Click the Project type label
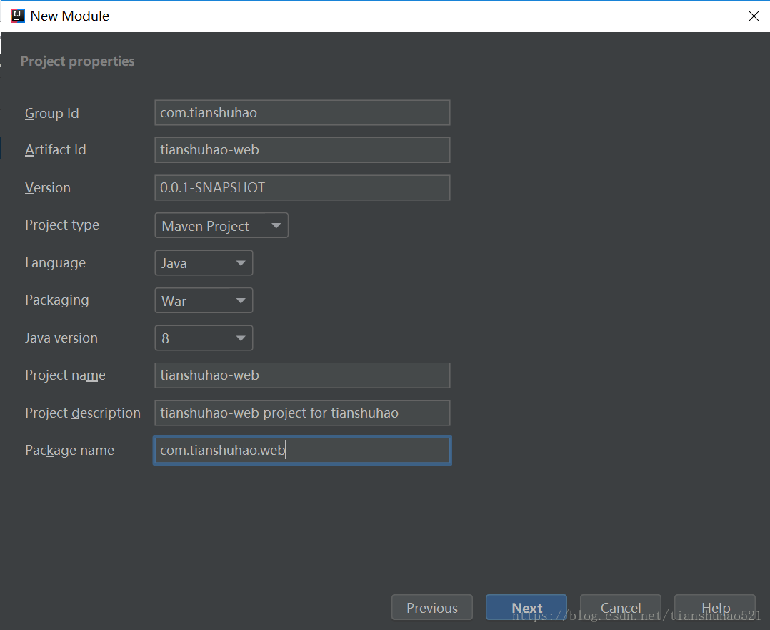Viewport: 770px width, 630px height. [x=62, y=225]
